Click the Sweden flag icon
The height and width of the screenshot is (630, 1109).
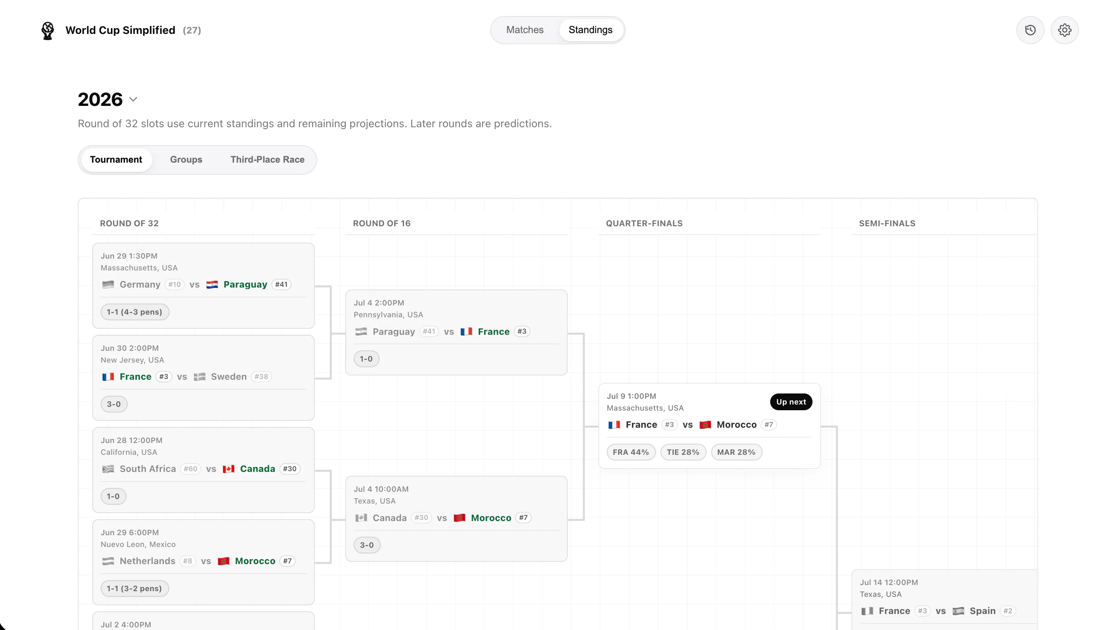pos(200,376)
